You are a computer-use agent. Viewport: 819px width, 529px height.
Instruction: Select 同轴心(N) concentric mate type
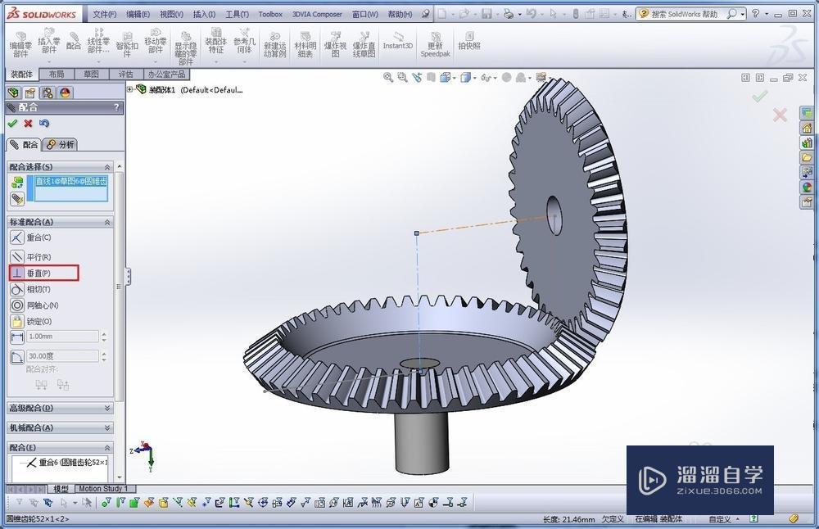(x=34, y=305)
